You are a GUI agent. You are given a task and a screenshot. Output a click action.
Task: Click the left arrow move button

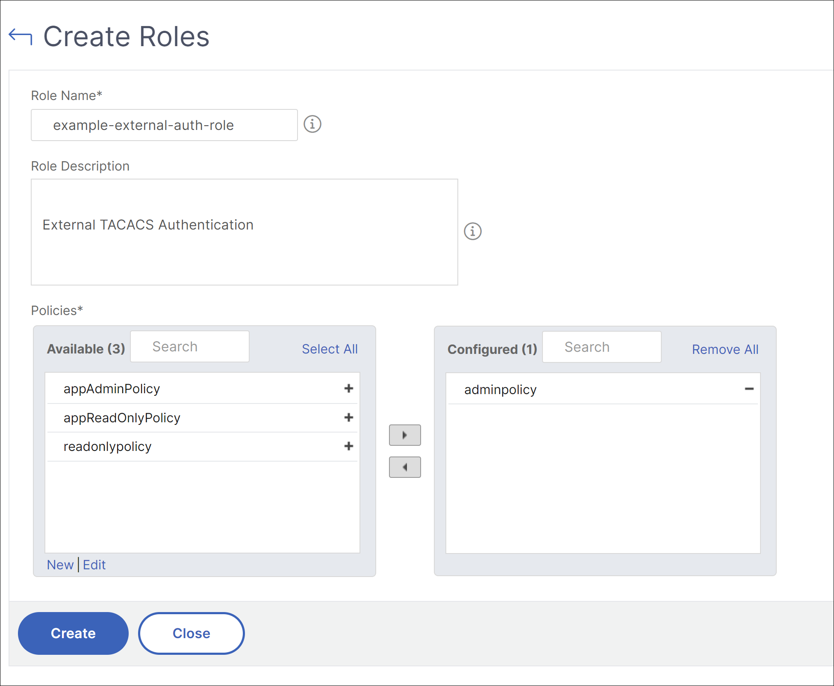pos(404,467)
